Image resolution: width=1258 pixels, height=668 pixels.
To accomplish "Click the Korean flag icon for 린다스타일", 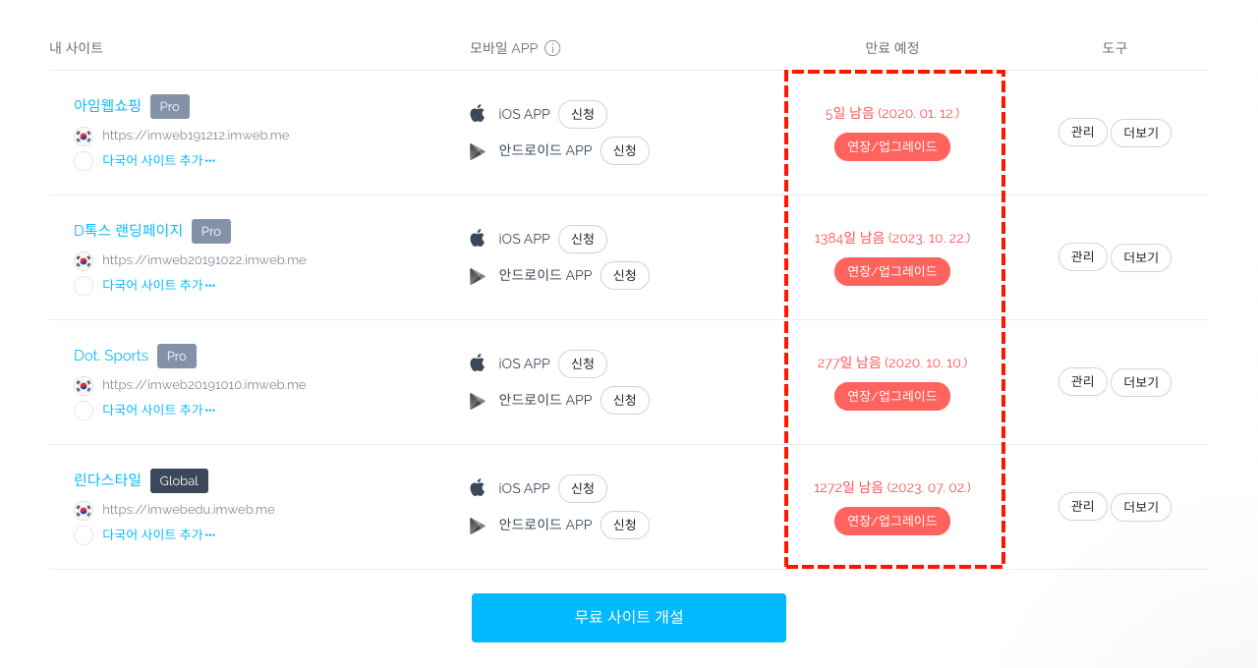I will tap(84, 510).
